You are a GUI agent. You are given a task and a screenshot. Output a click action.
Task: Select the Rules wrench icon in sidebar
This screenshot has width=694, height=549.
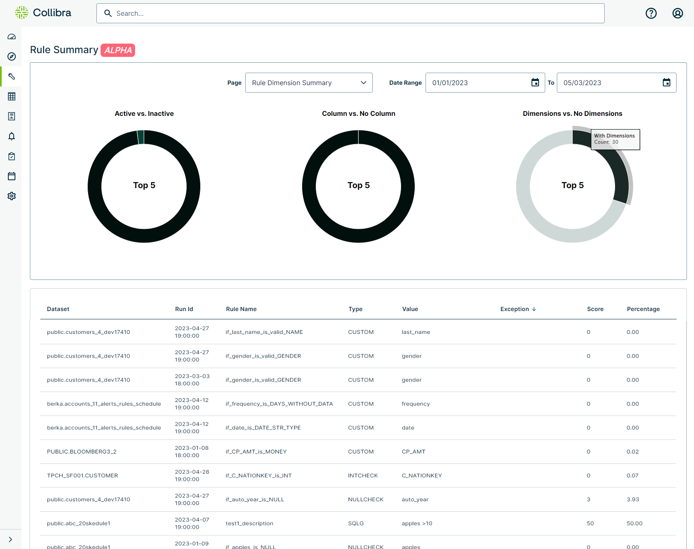(12, 76)
